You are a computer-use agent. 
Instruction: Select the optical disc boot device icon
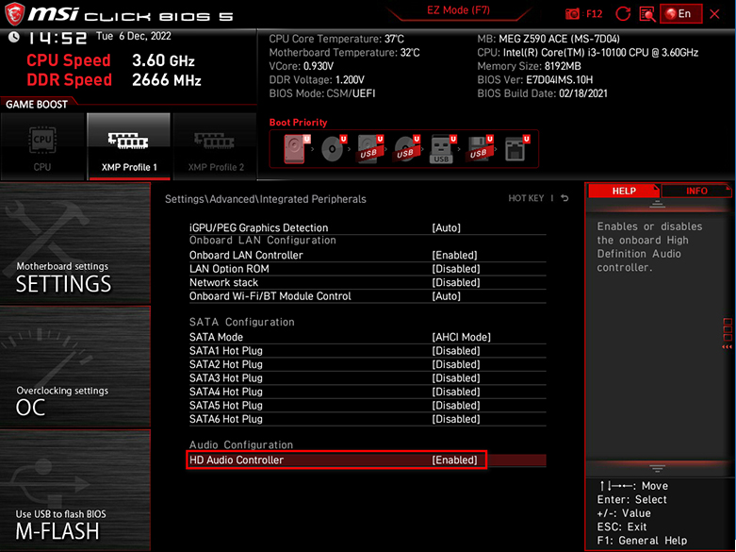[x=334, y=149]
